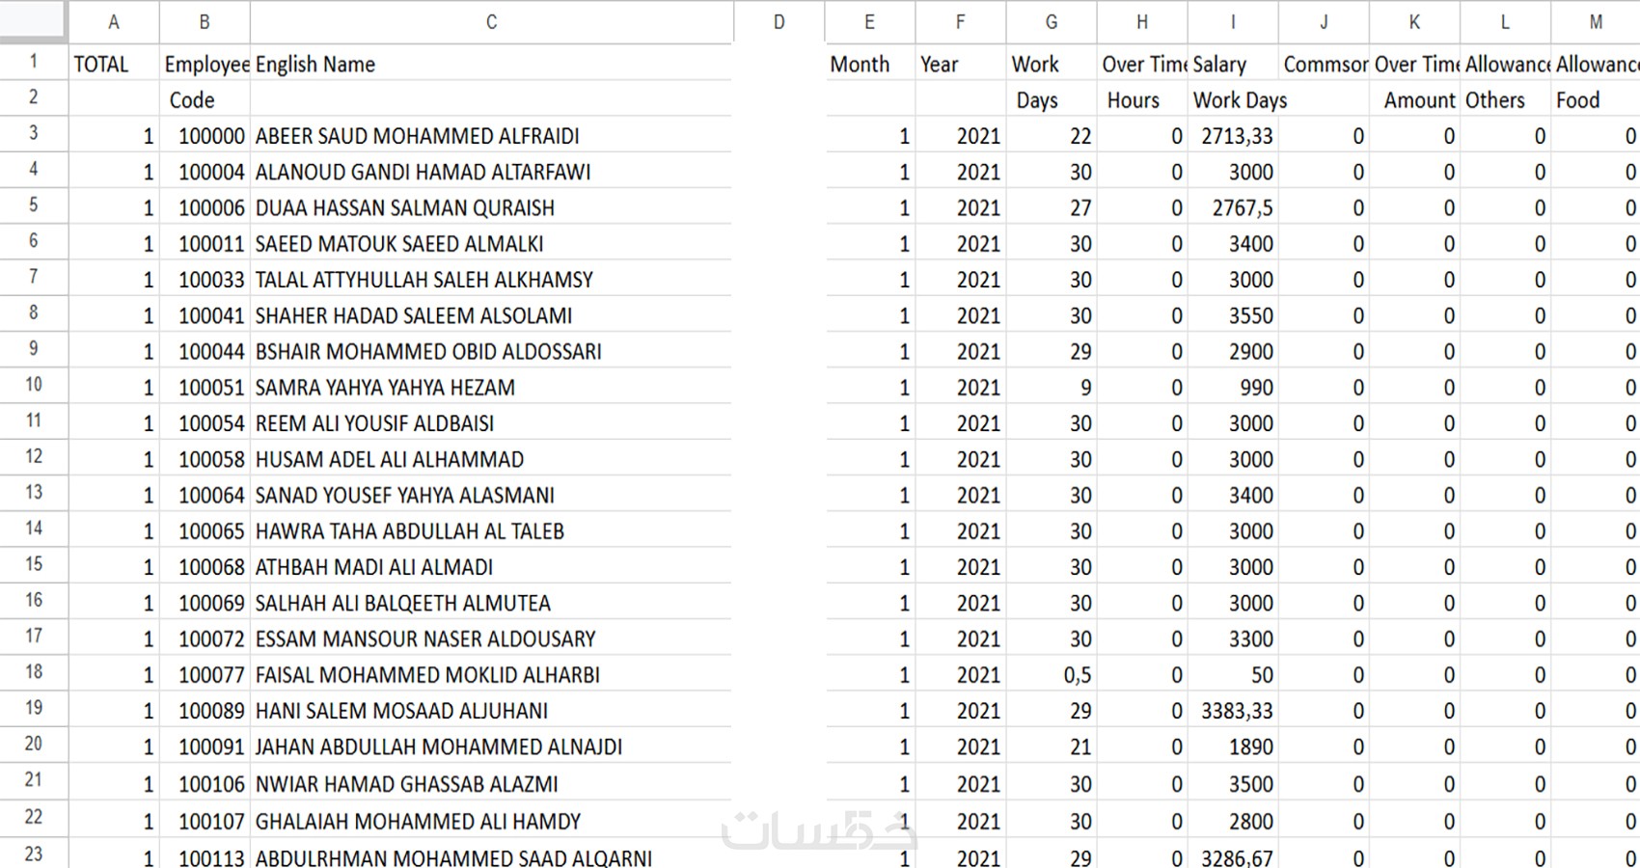
Task: Click ATHBAH MADI ALI ALMADI name
Action: 373,567
